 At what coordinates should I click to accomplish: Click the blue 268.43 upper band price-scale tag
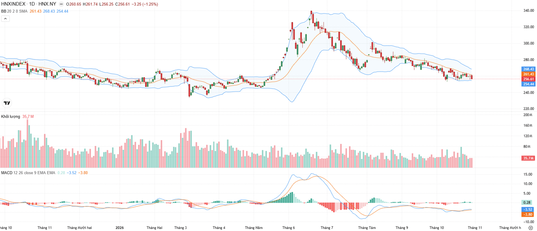point(529,69)
